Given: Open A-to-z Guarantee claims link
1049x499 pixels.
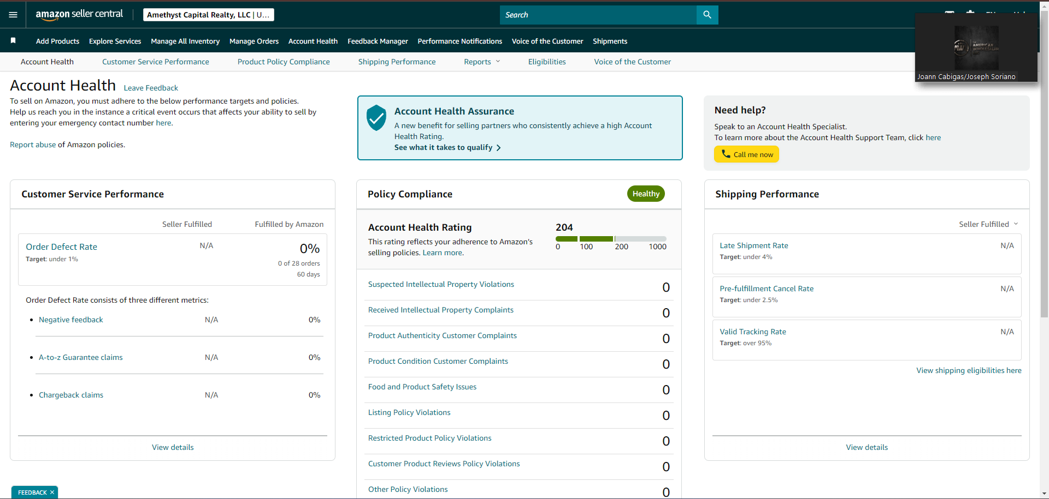Looking at the screenshot, I should pos(80,357).
